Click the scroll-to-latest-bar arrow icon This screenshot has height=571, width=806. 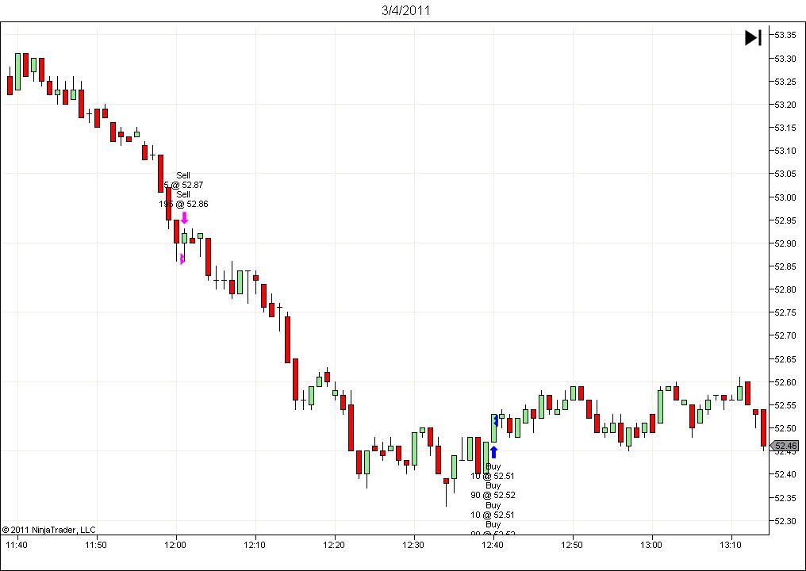(x=753, y=37)
